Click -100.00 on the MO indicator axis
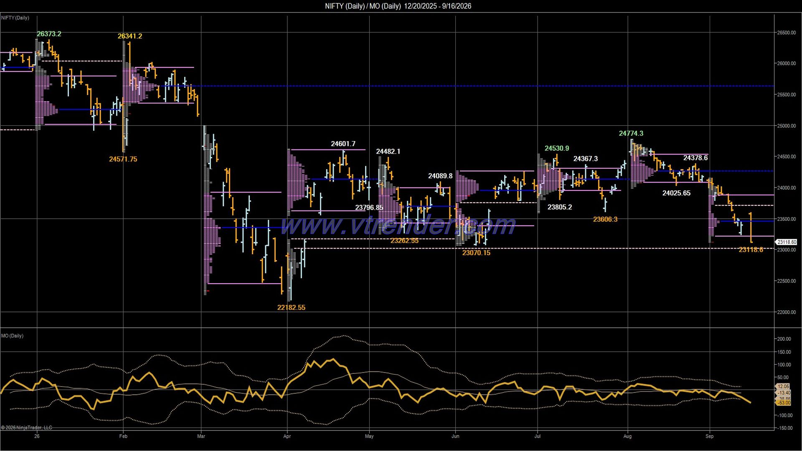The height and width of the screenshot is (451, 802). pos(784,416)
